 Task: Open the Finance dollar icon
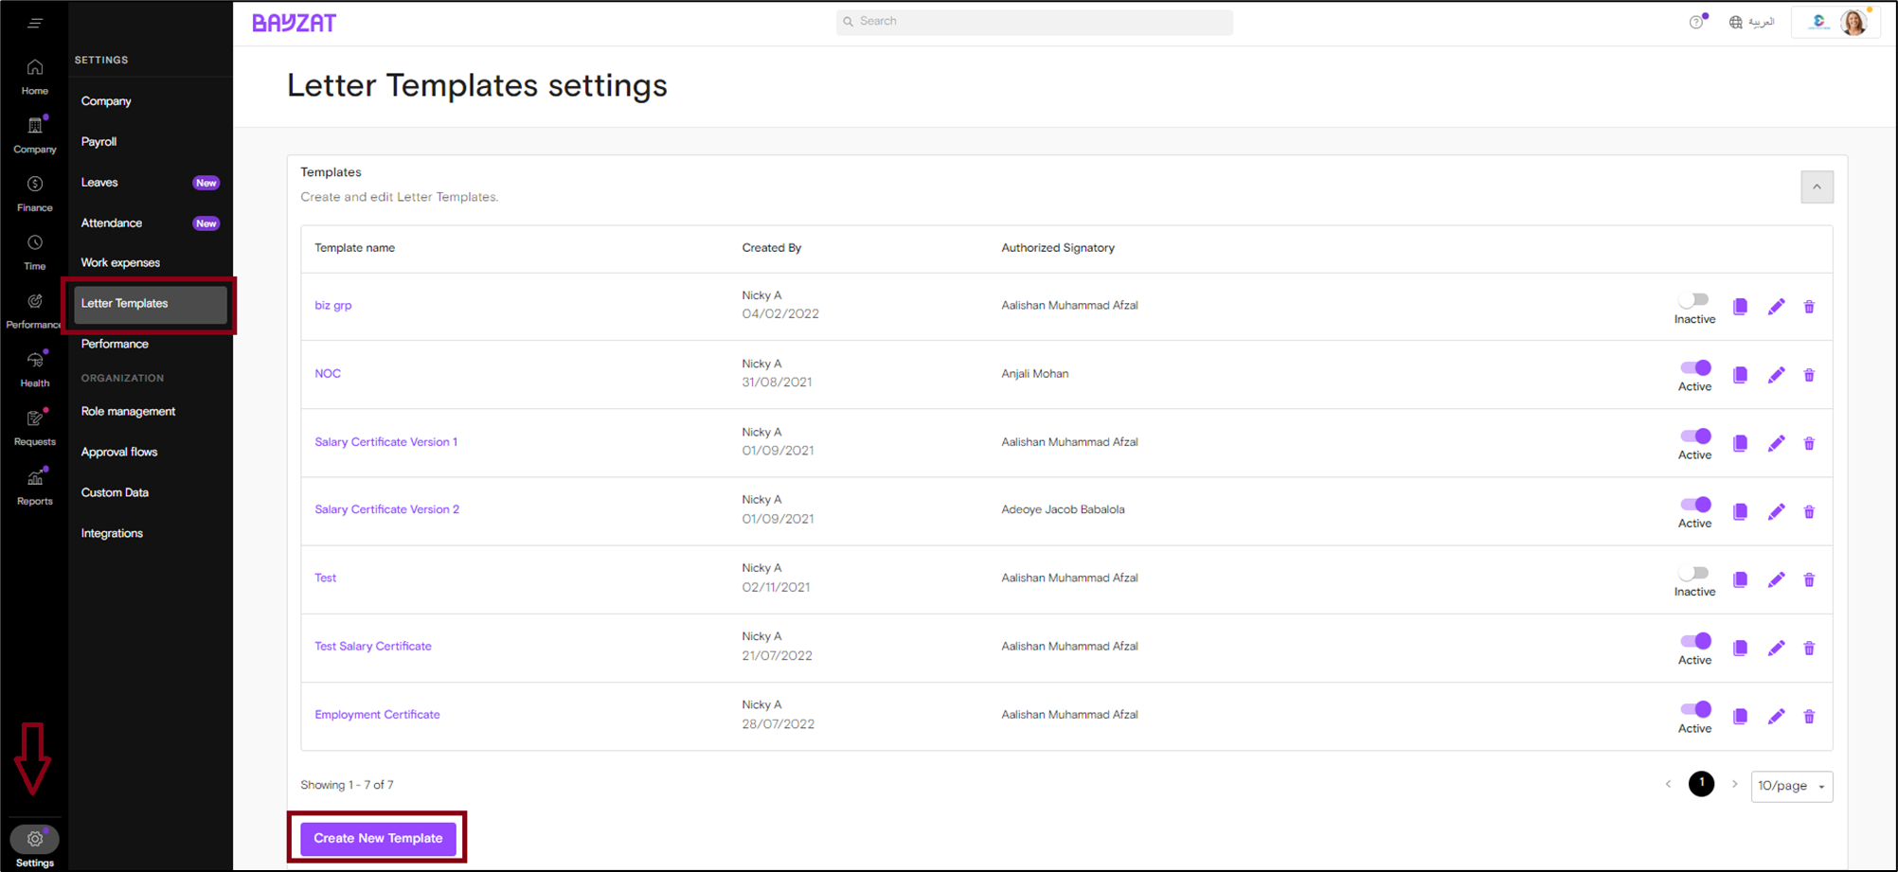click(x=35, y=184)
